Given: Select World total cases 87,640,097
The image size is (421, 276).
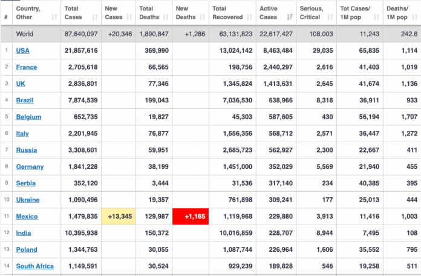Looking at the screenshot, I should click(x=81, y=34).
